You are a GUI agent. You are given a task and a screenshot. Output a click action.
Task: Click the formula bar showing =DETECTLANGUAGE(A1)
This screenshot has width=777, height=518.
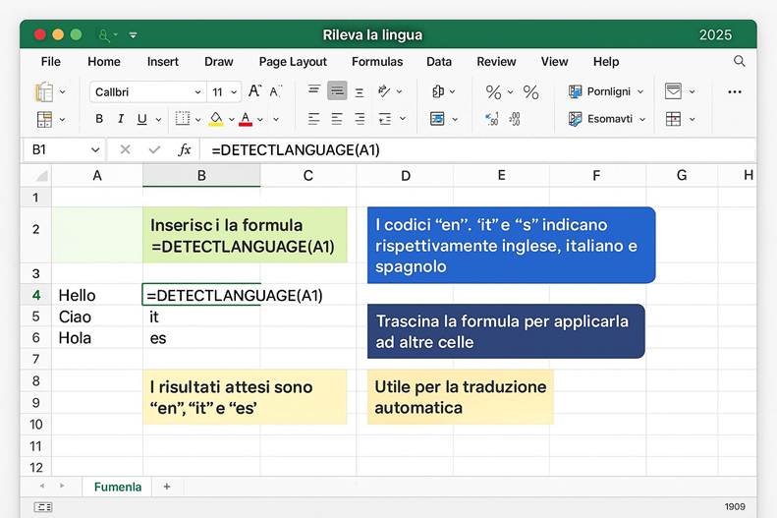(477, 149)
